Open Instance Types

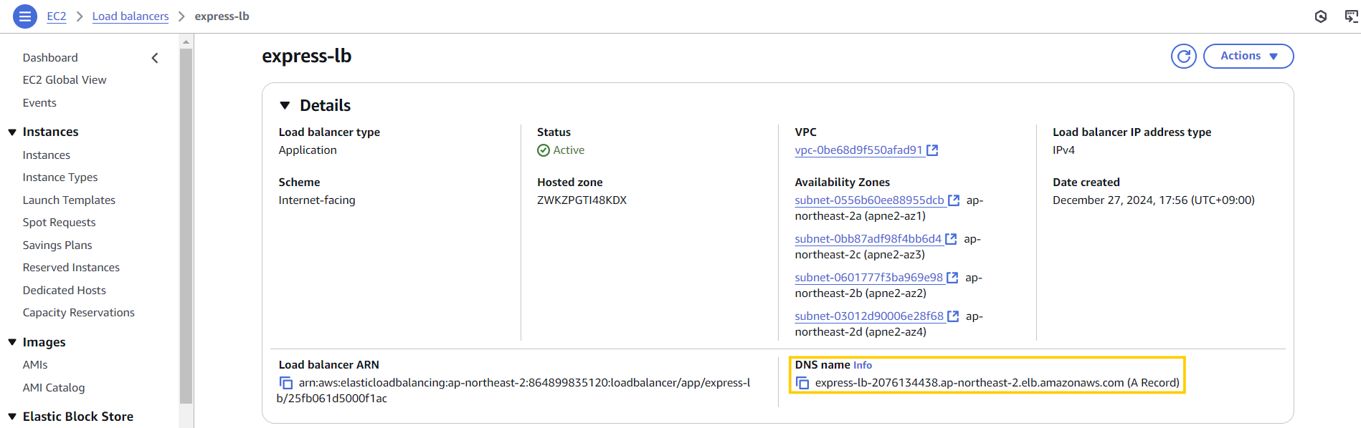[60, 177]
